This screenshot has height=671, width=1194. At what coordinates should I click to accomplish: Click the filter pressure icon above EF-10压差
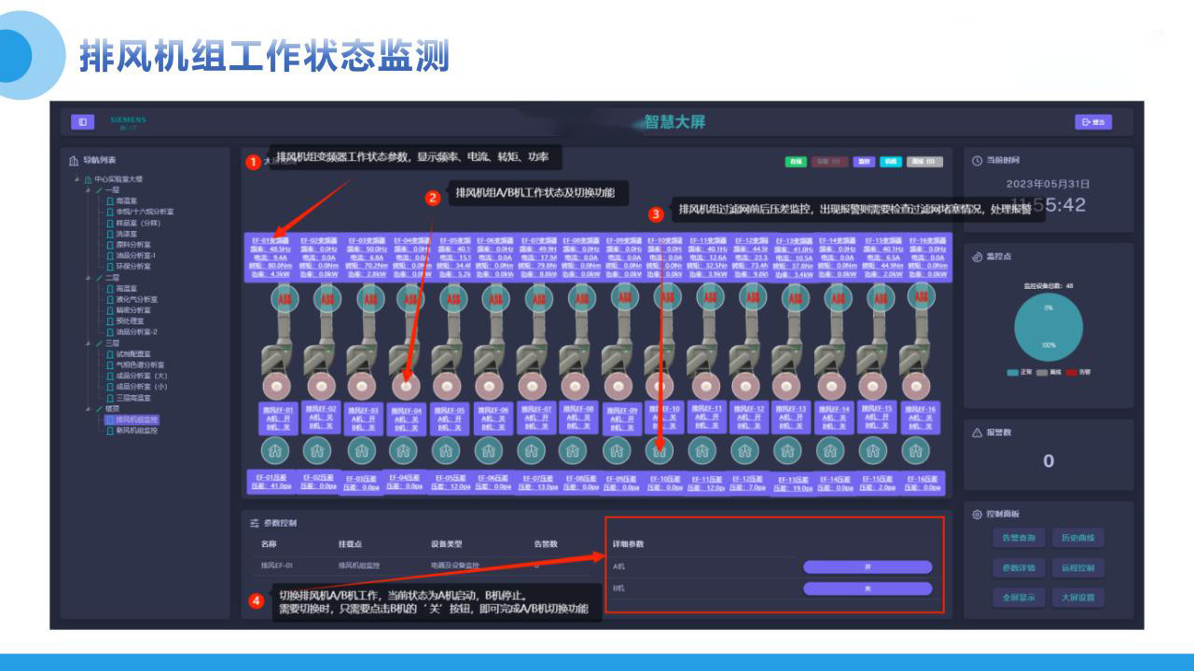pos(659,451)
